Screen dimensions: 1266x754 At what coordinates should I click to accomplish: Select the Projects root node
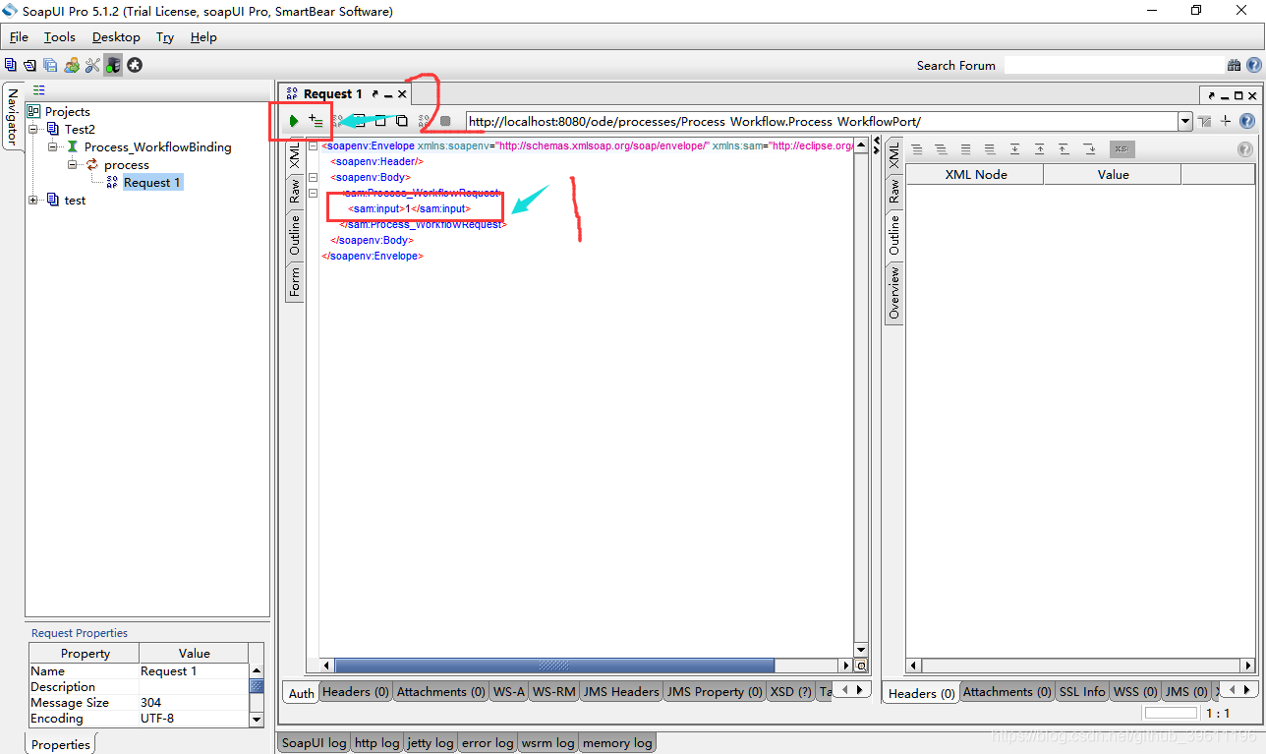point(67,111)
